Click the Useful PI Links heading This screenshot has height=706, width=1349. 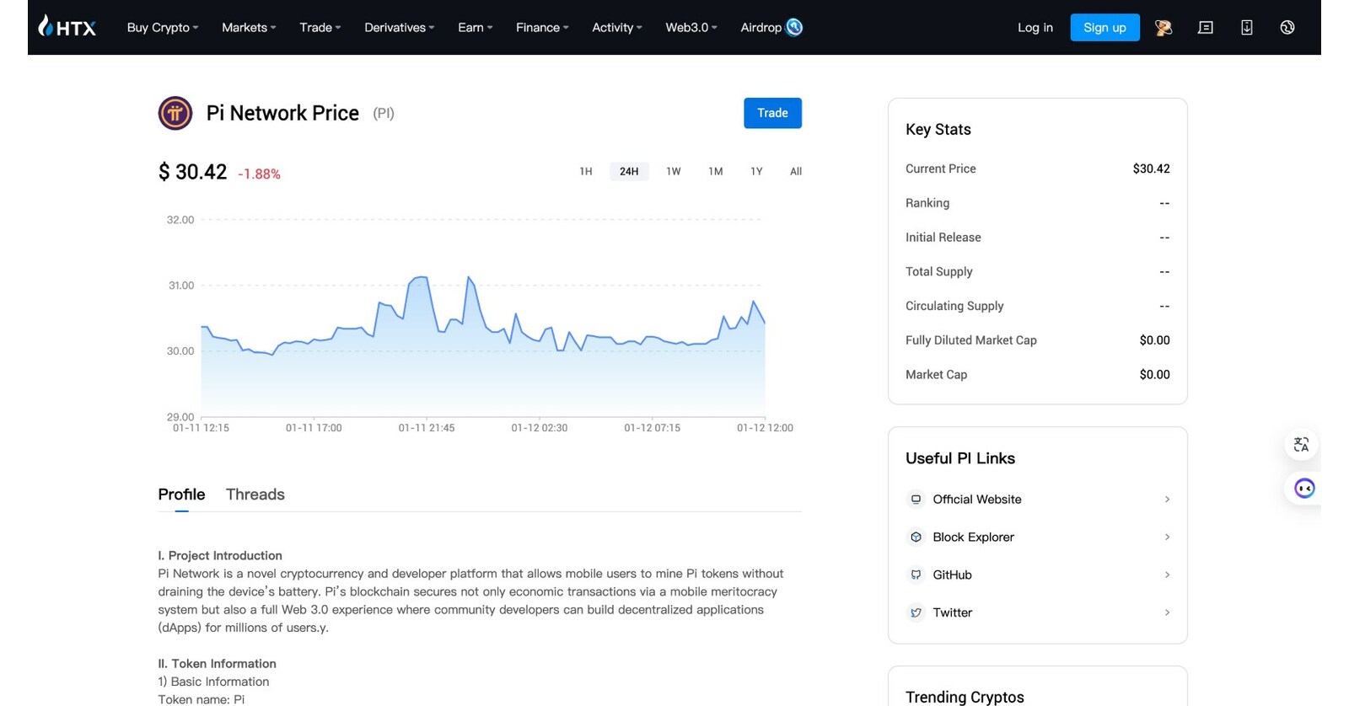tap(960, 458)
